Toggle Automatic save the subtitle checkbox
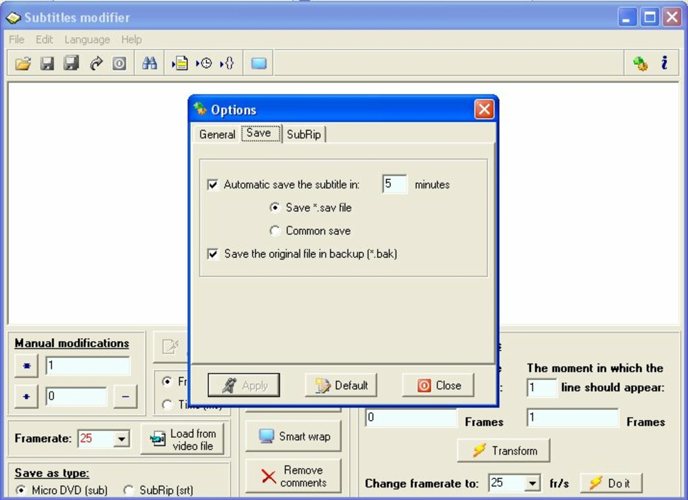The width and height of the screenshot is (688, 500). tap(213, 184)
